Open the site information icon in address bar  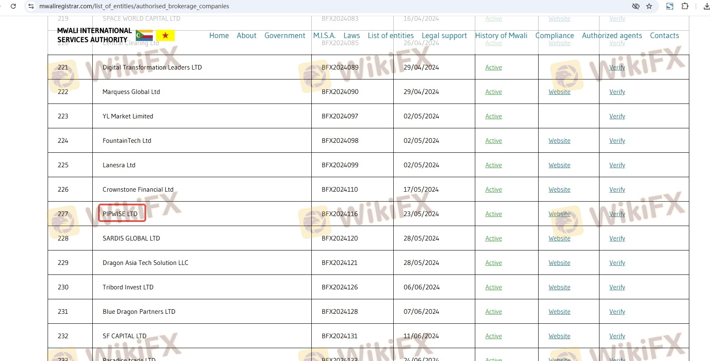pos(31,6)
